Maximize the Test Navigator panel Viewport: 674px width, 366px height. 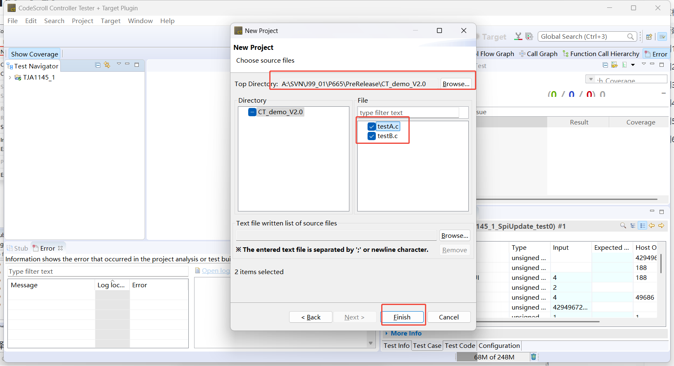137,65
